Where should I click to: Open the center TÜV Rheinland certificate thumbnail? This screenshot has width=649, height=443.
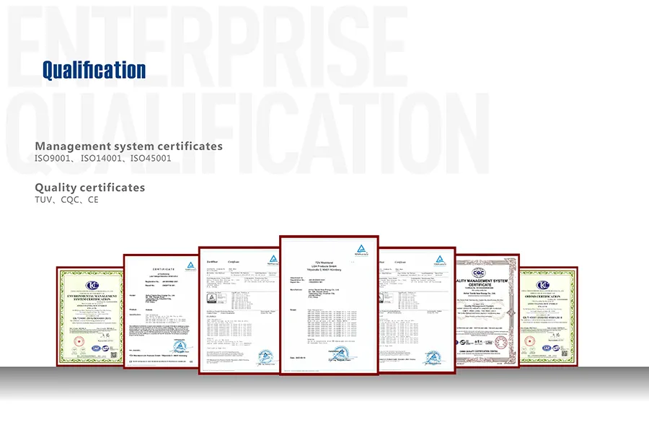pos(328,303)
